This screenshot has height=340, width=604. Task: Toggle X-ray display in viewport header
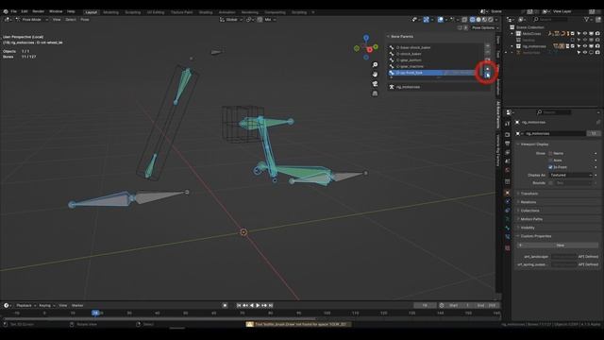click(464, 19)
